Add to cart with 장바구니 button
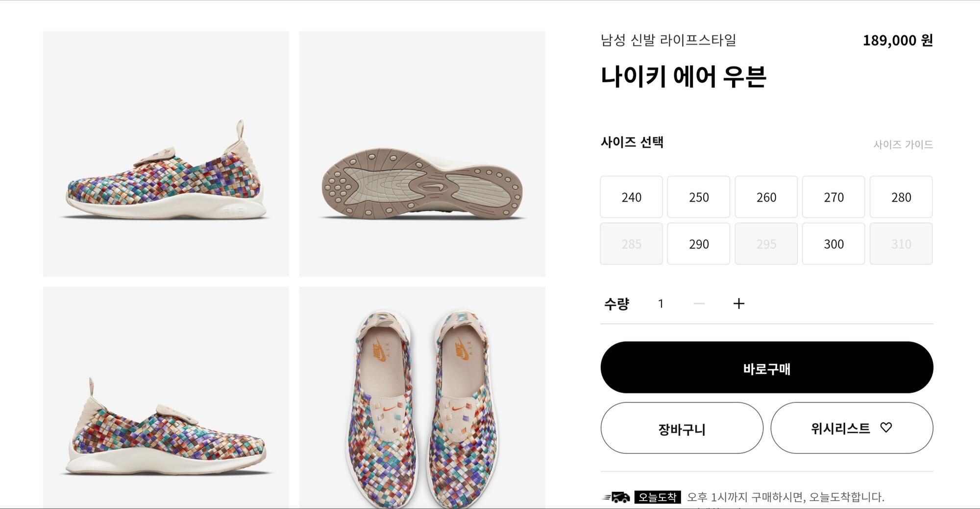 click(682, 428)
